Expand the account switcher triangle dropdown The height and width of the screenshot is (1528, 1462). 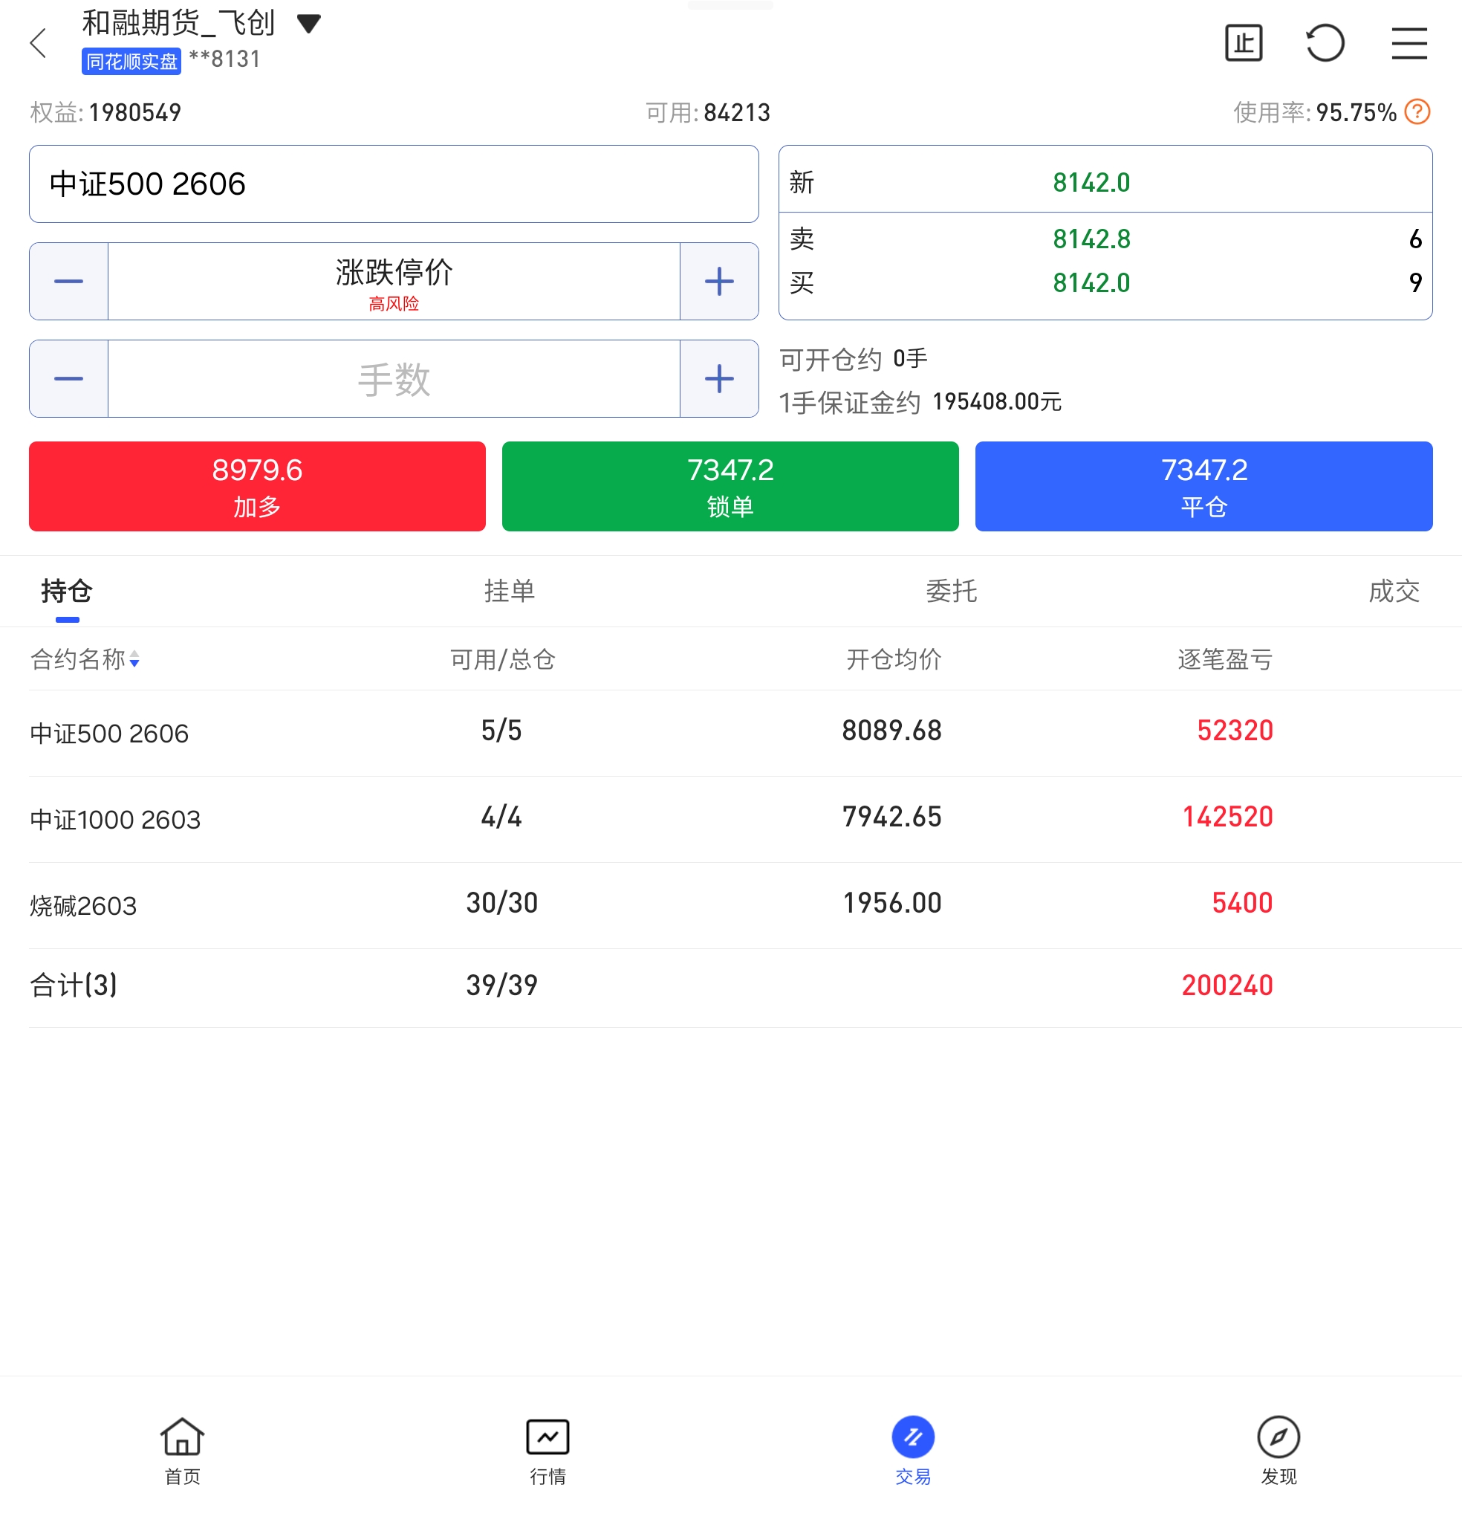click(x=308, y=25)
